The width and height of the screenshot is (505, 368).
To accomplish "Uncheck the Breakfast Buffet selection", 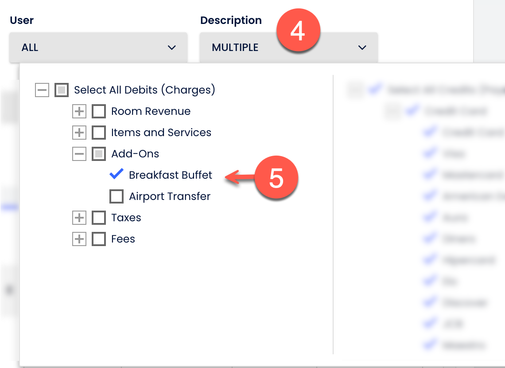I will tap(116, 175).
